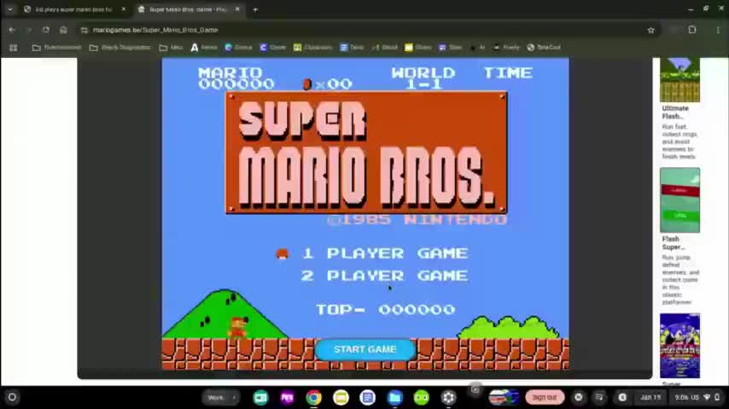Close the 'kid plays super mario bros' tab
This screenshot has width=729, height=409.
pos(123,9)
